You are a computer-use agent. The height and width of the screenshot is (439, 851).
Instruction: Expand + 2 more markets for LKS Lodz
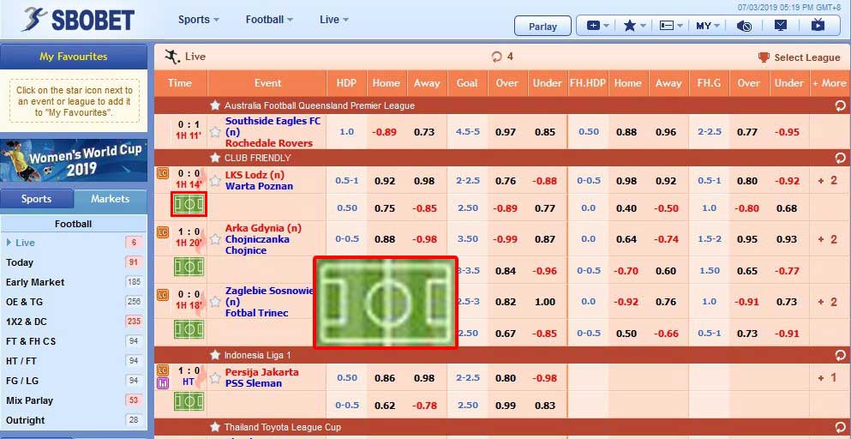click(828, 180)
